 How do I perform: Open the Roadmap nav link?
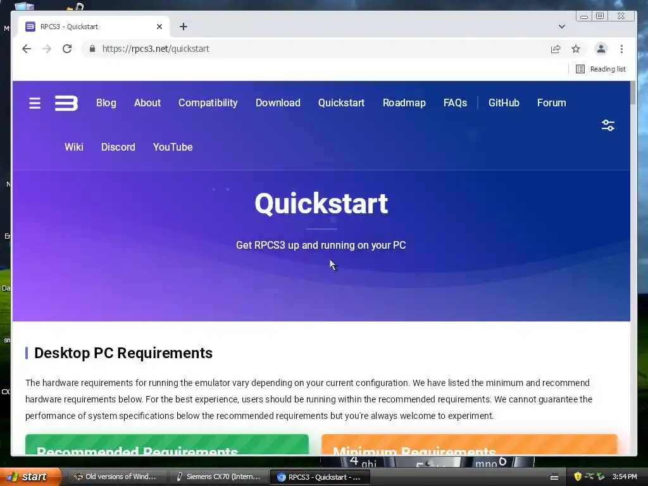pyautogui.click(x=404, y=103)
